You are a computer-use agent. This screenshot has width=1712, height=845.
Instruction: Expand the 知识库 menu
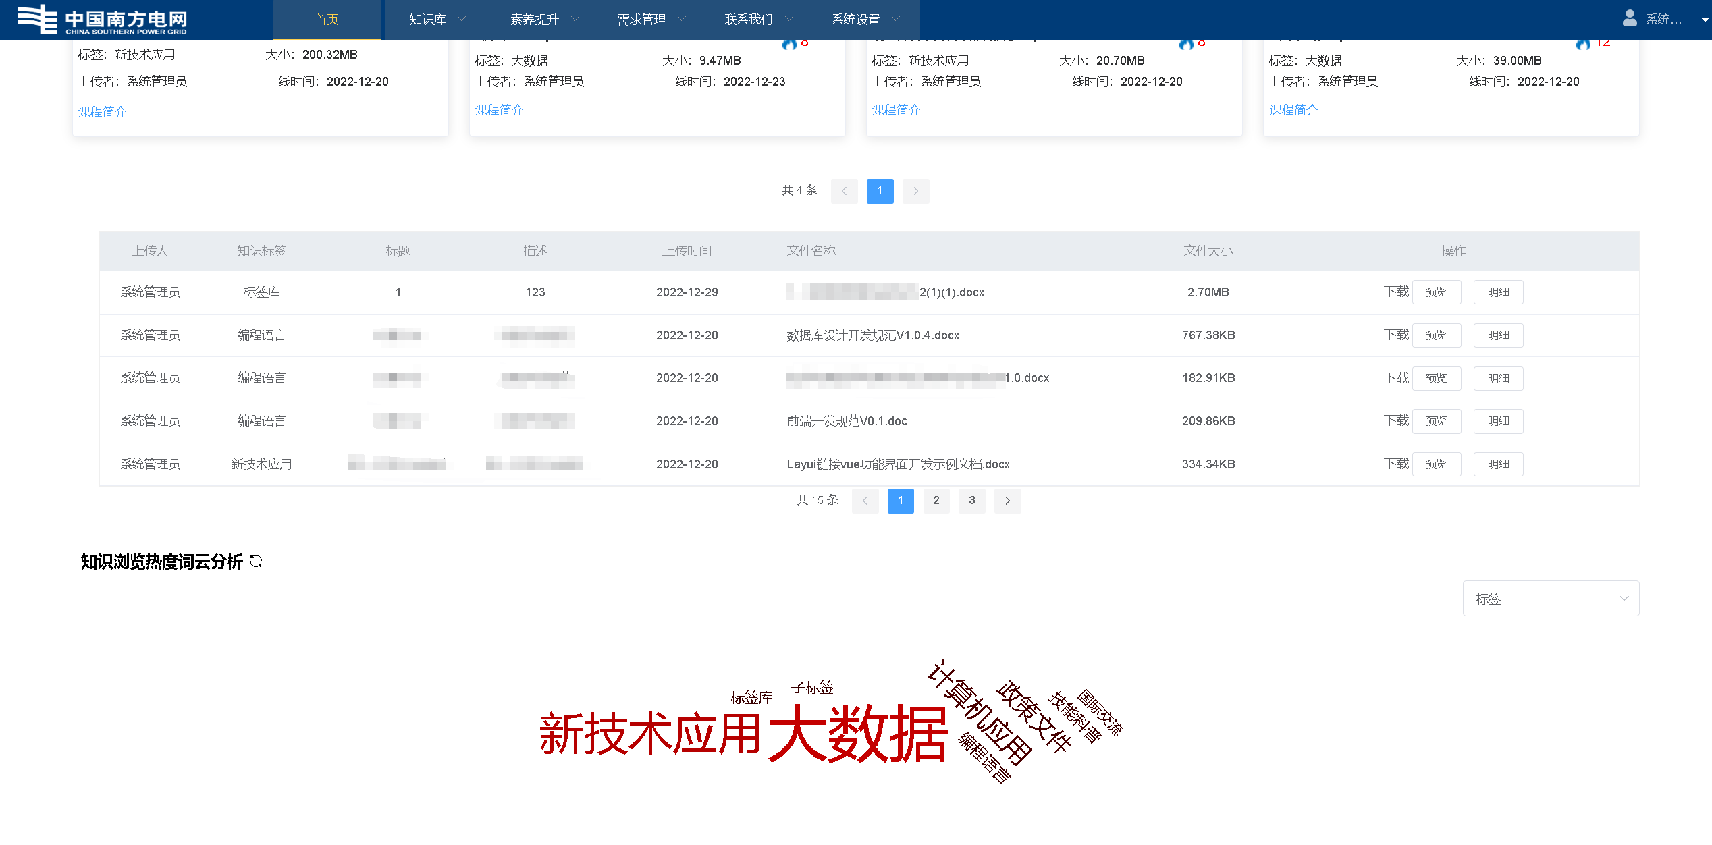coord(437,20)
